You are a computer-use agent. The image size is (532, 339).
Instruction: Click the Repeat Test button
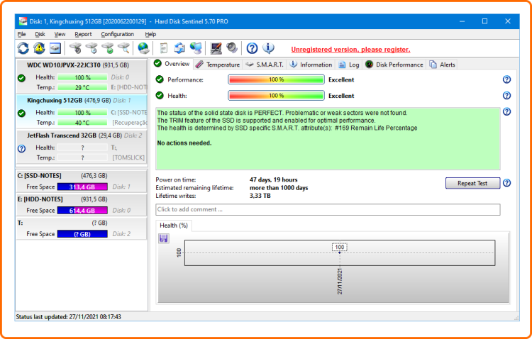(x=472, y=183)
